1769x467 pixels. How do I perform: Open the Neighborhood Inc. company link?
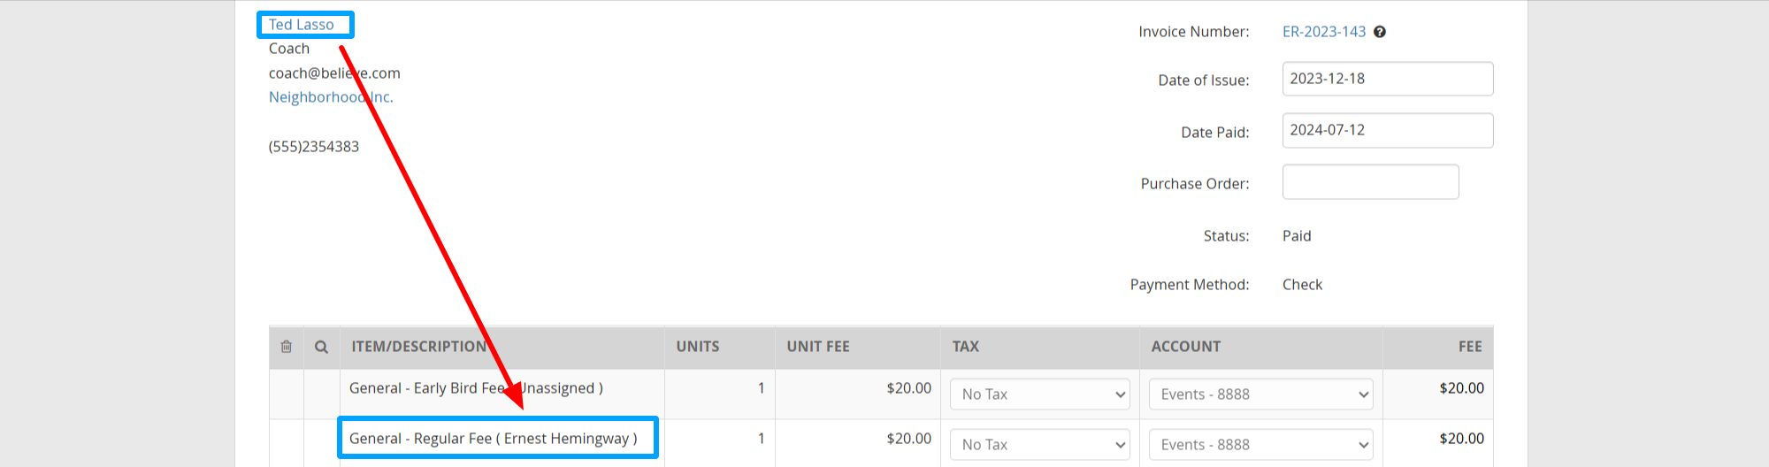(330, 97)
